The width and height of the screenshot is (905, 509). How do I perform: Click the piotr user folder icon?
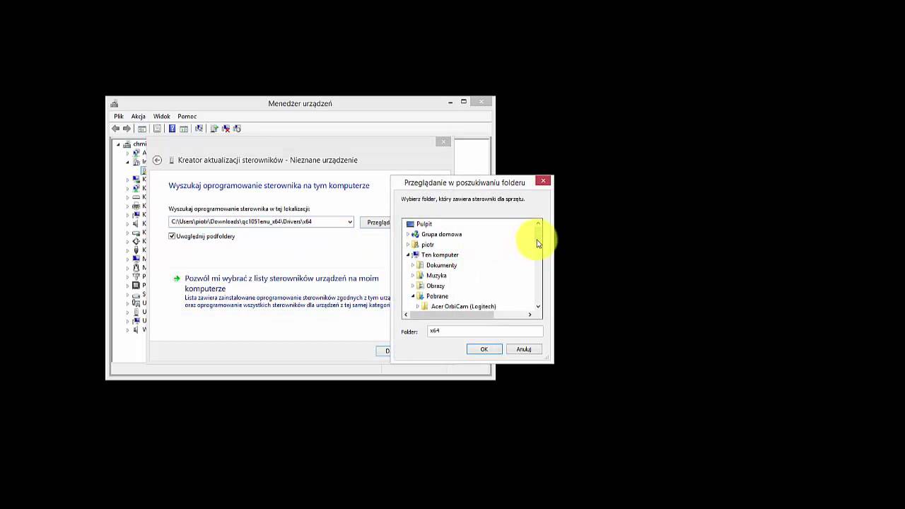click(415, 245)
